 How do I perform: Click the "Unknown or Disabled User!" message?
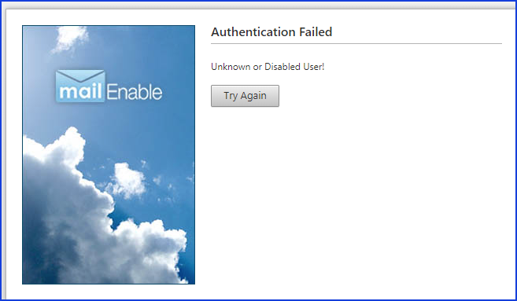pos(268,67)
